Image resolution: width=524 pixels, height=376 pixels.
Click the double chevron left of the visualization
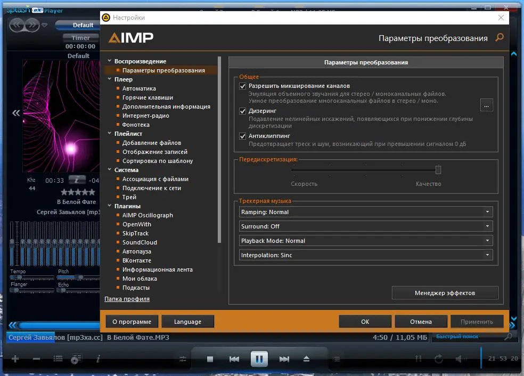click(16, 113)
